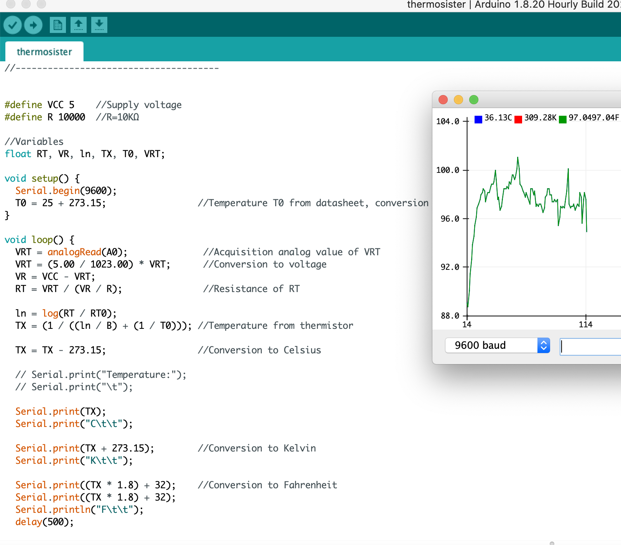Click the 'void setup() {' line
The height and width of the screenshot is (545, 621).
click(x=42, y=179)
